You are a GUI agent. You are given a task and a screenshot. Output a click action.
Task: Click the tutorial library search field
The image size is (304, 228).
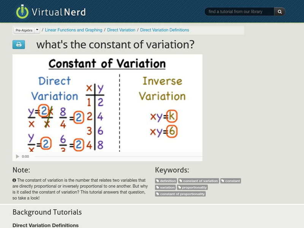pos(239,12)
